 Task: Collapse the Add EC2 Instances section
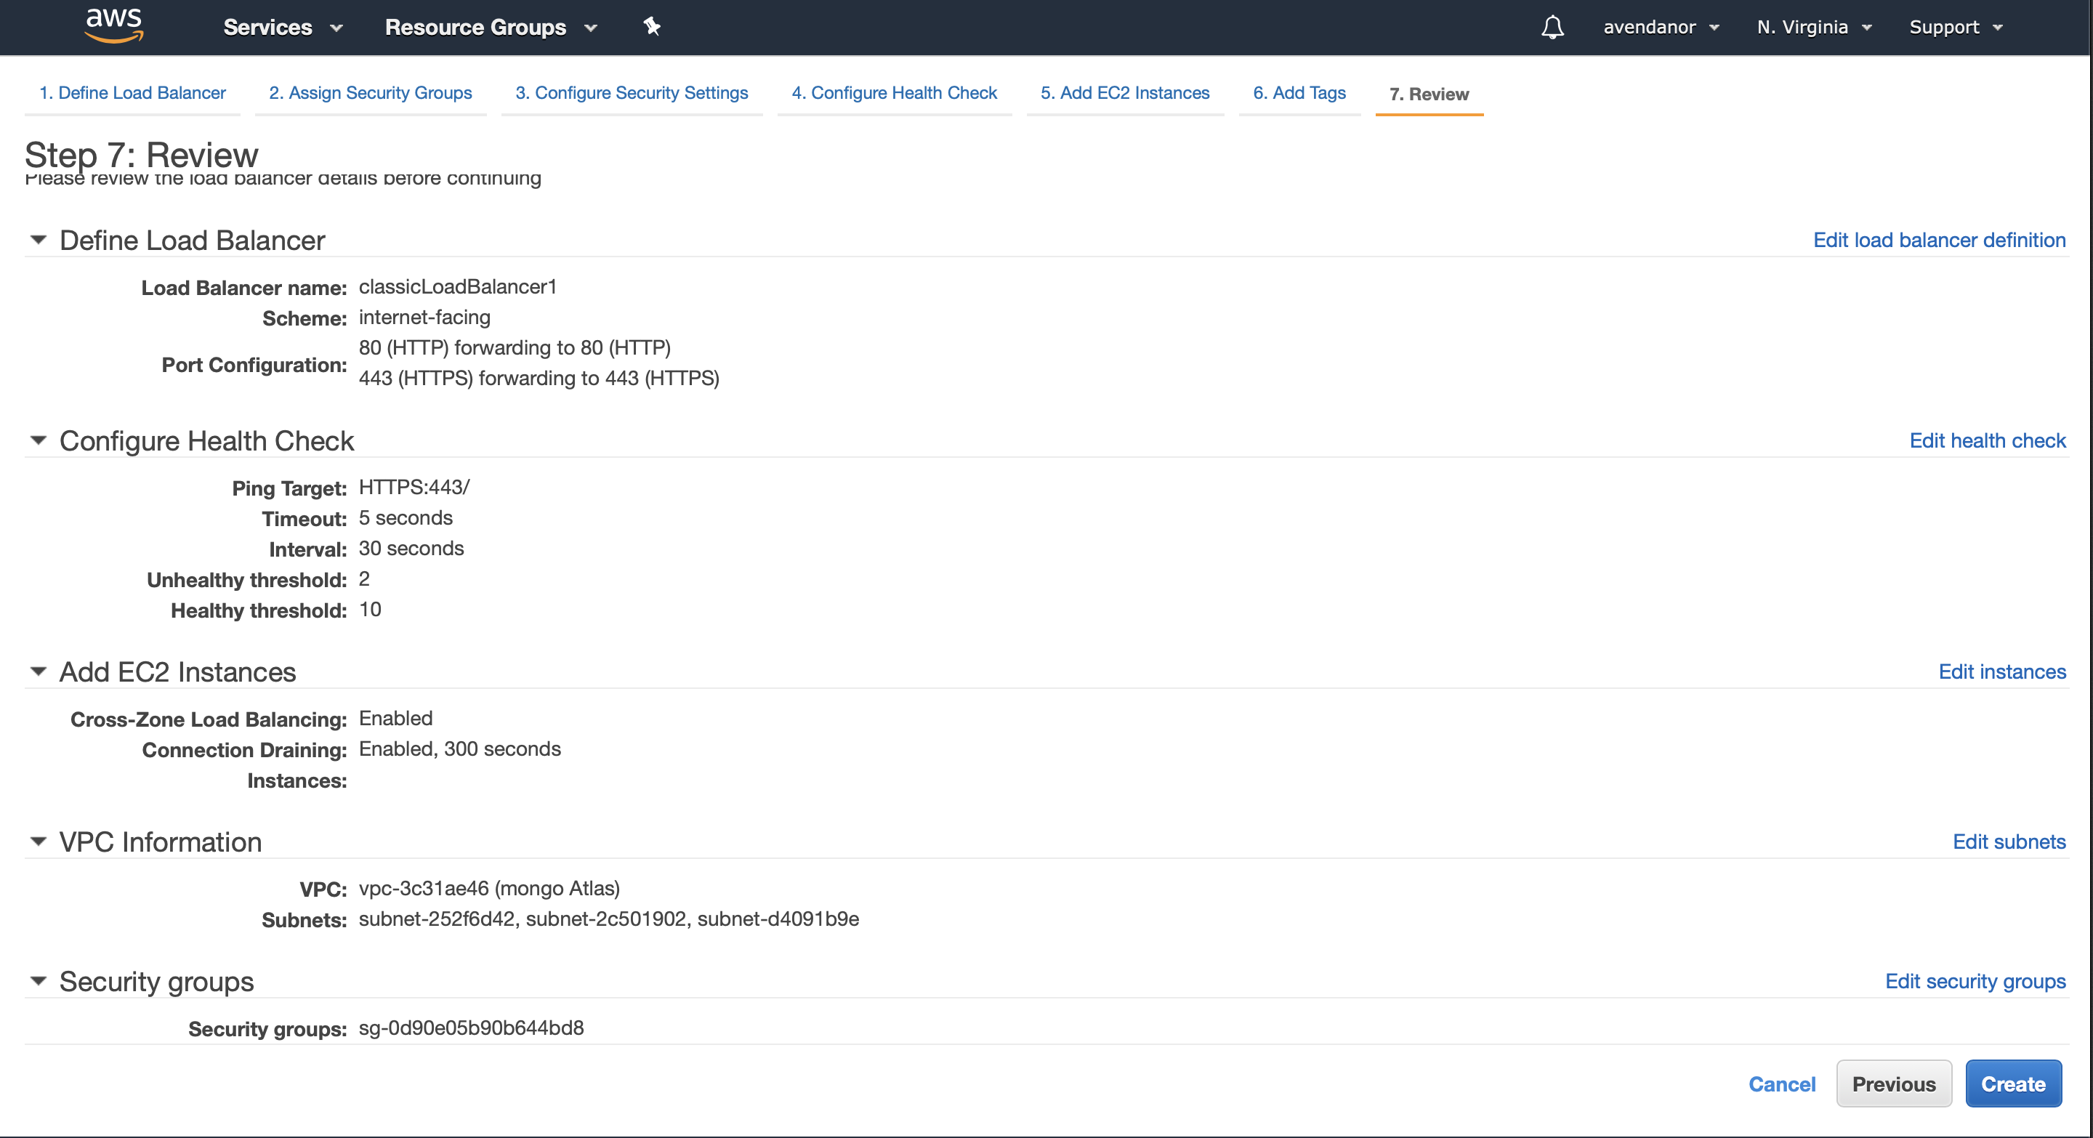click(39, 671)
